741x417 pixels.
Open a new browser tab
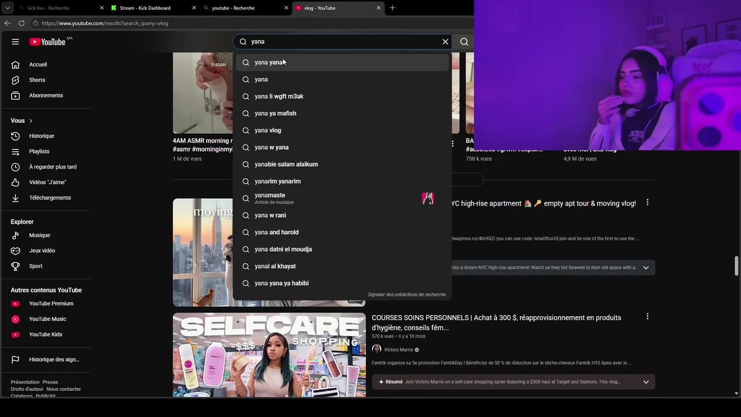point(392,8)
